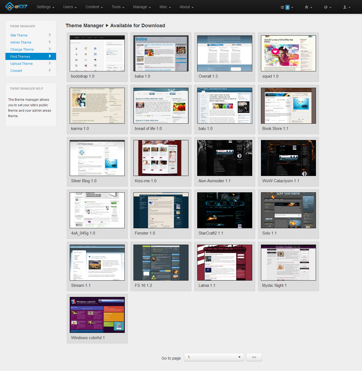Viewport: 362px width, 371px height.
Task: Open the Misc menu
Action: 165,7
